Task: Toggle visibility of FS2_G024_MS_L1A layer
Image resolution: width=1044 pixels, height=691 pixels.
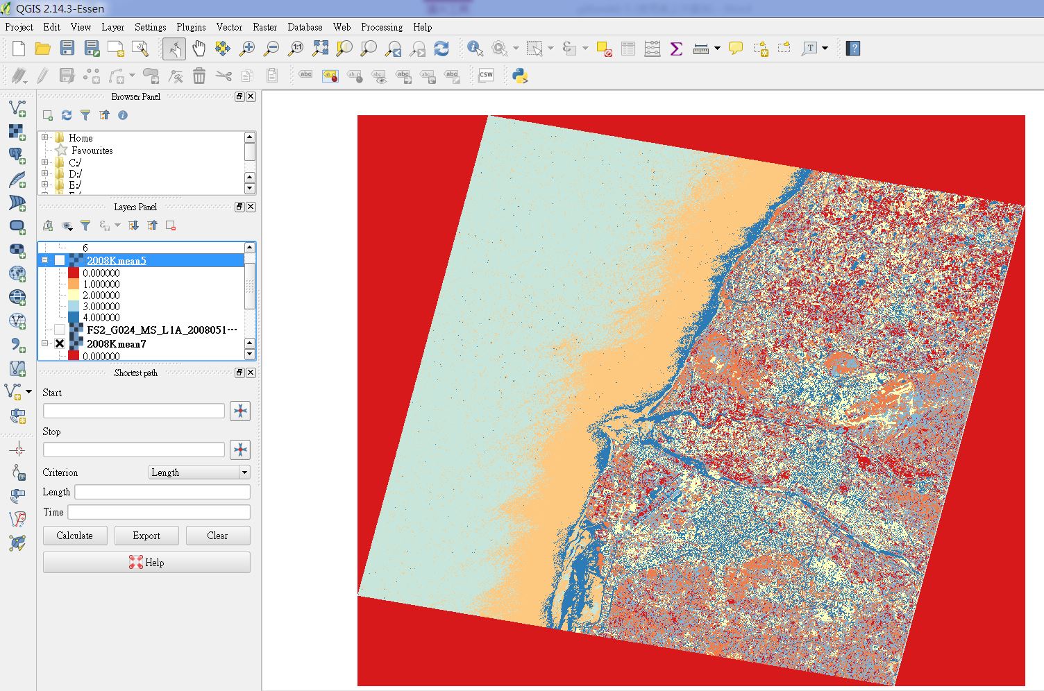Action: (x=60, y=330)
